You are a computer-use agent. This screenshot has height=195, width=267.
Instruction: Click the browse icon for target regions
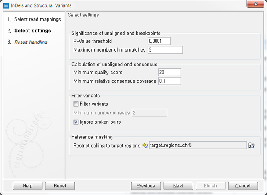(x=251, y=146)
